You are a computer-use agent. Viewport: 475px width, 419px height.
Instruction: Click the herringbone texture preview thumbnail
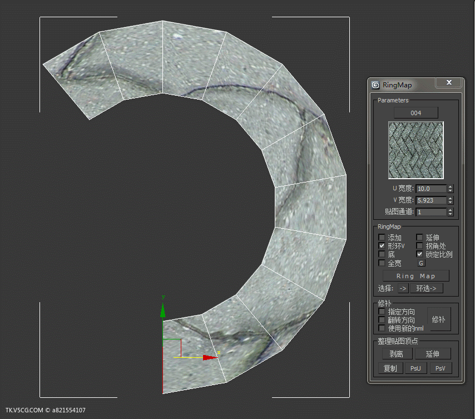pyautogui.click(x=415, y=149)
